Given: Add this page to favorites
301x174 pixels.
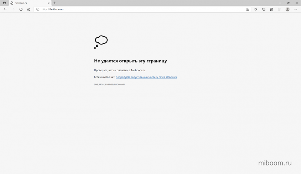Looking at the screenshot, I should 247,9.
